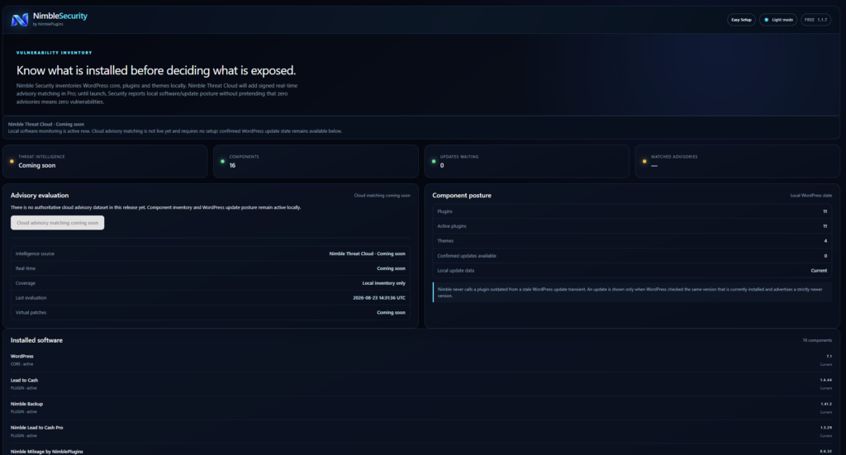Click the Themes count value 4
Screen dimensions: 846x455
click(x=825, y=240)
